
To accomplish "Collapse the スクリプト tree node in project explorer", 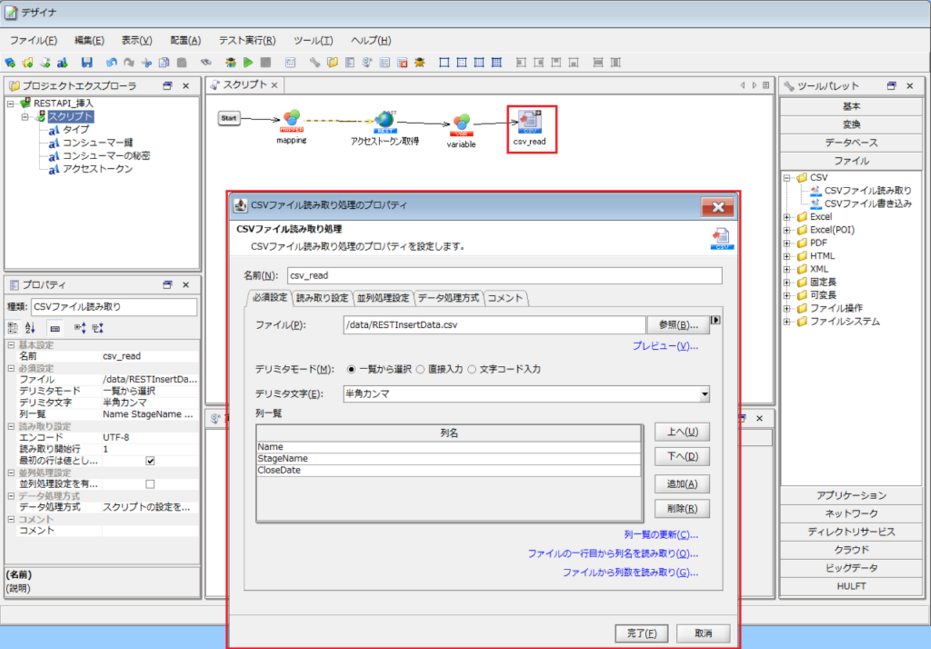I will click(25, 116).
